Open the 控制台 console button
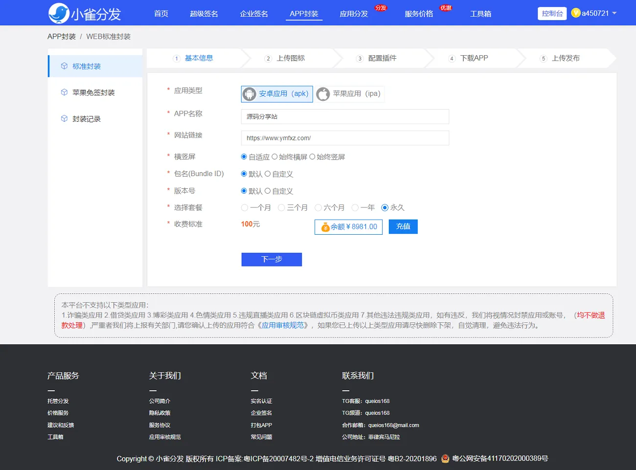This screenshot has height=470, width=636. point(552,14)
